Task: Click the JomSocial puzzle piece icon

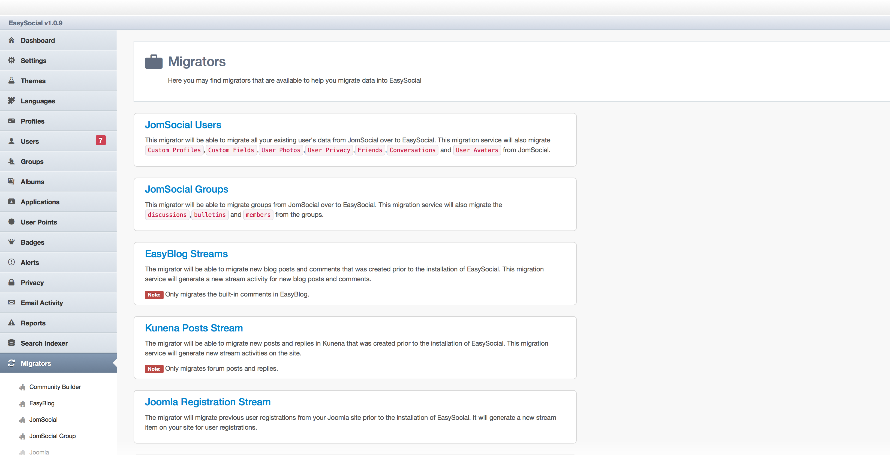Action: (22, 420)
